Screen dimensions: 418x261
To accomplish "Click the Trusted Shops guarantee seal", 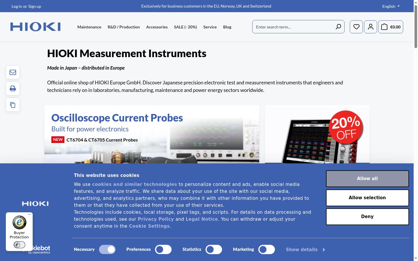I will tap(19, 222).
